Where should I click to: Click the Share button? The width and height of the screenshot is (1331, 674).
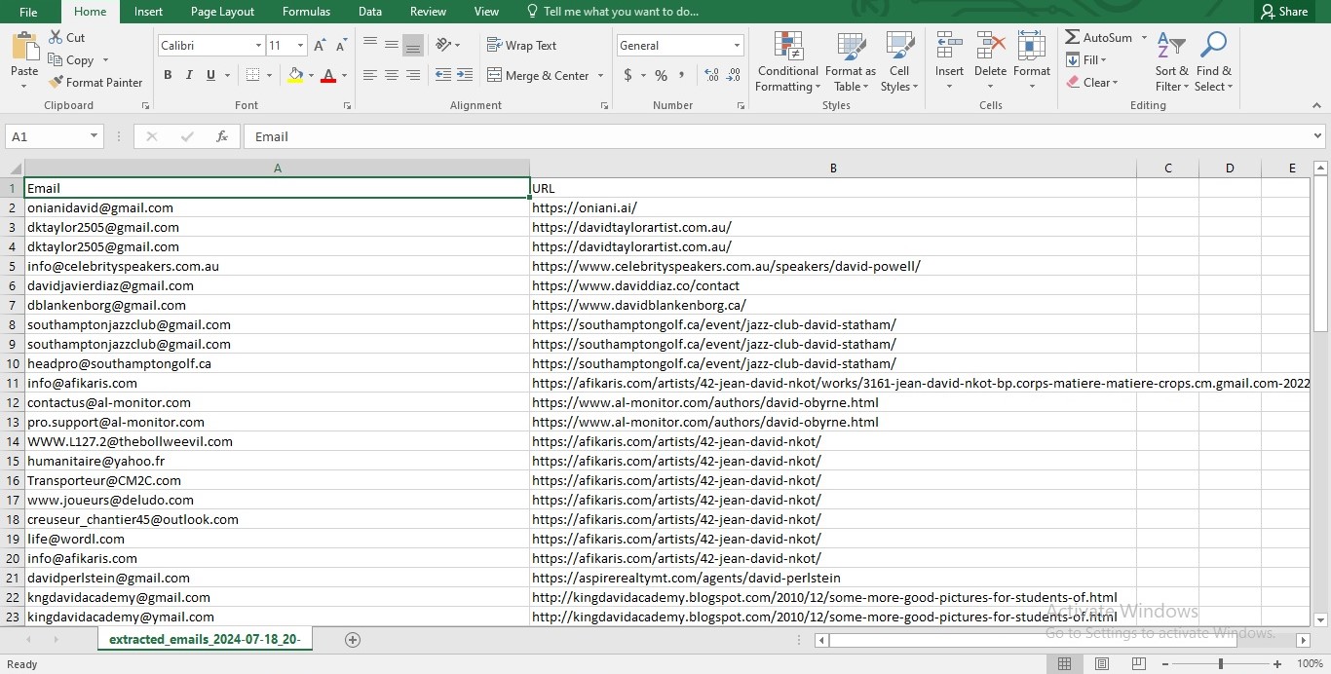tap(1284, 12)
